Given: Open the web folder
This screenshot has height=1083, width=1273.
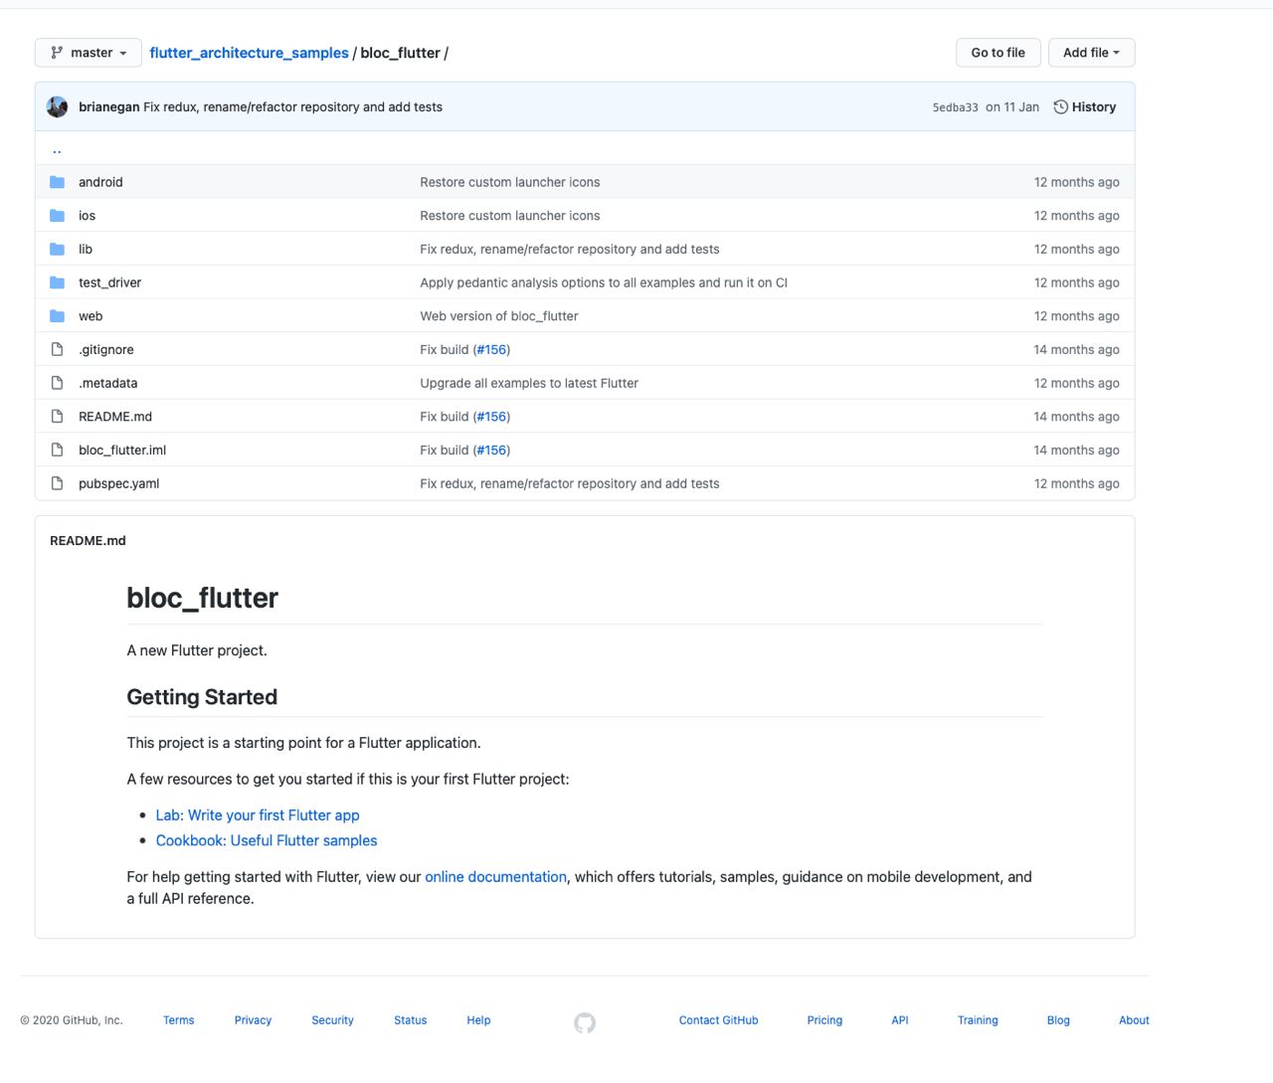Looking at the screenshot, I should click(91, 316).
